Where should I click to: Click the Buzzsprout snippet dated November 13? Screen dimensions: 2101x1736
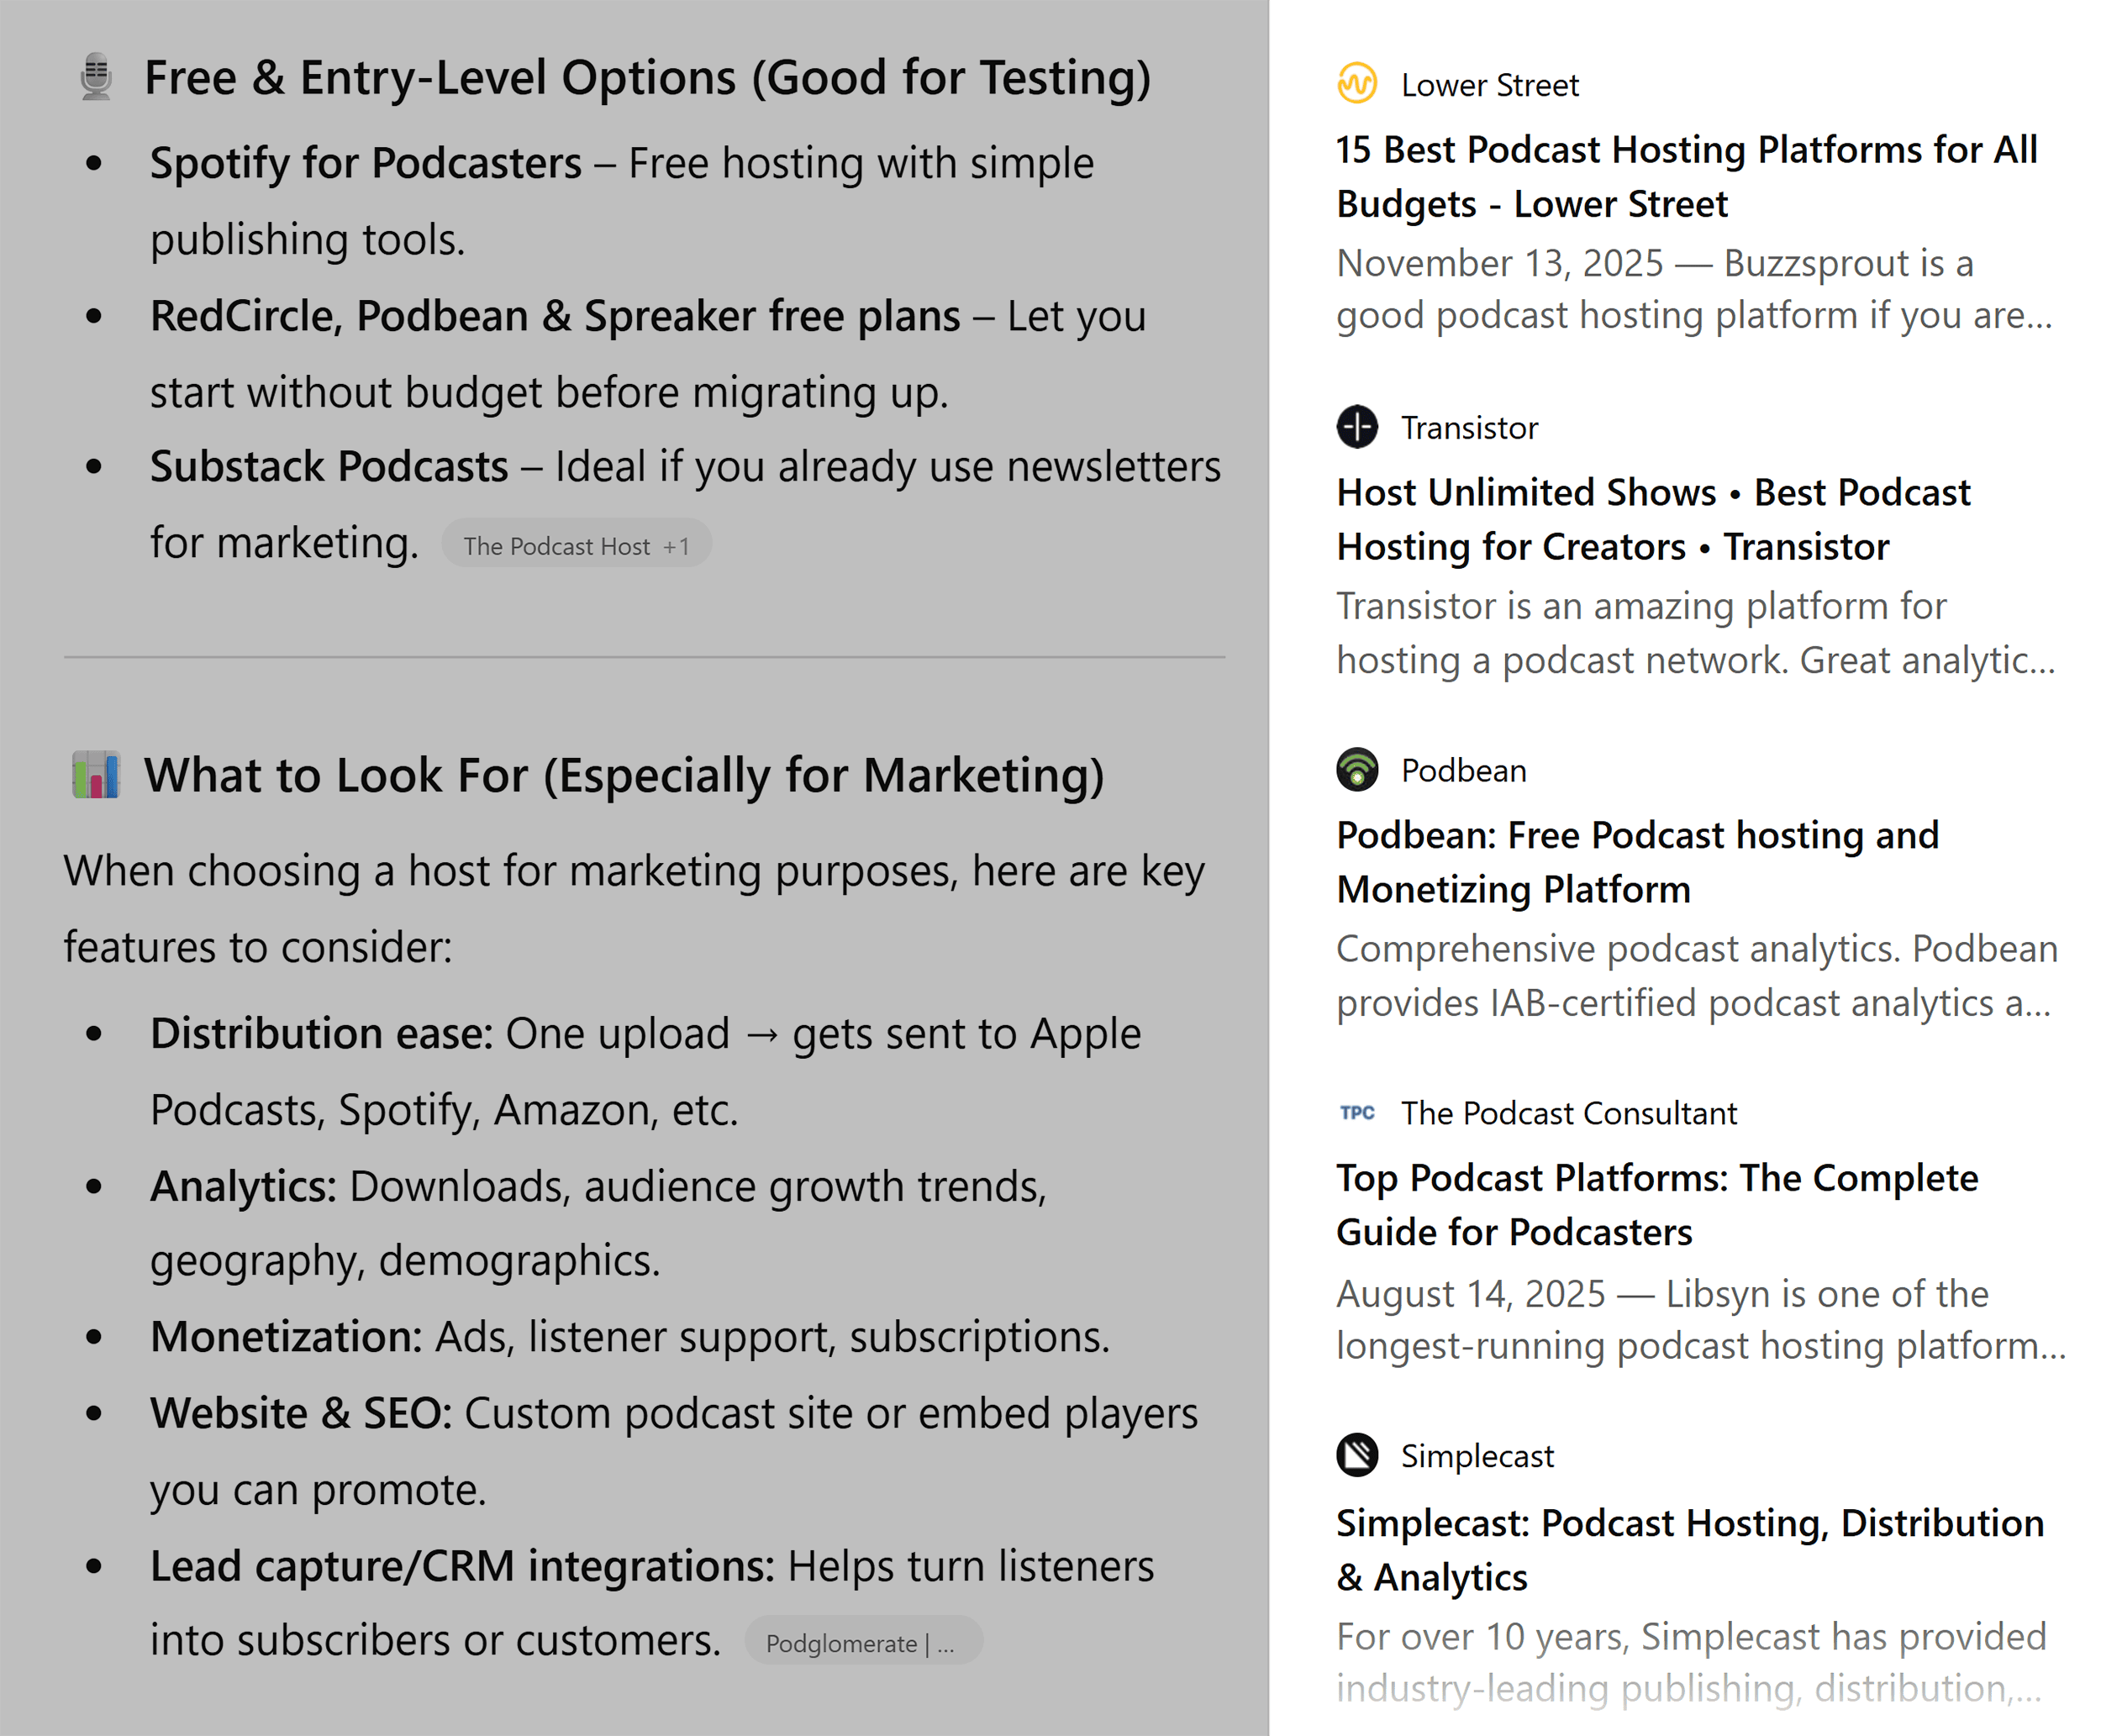[1693, 289]
